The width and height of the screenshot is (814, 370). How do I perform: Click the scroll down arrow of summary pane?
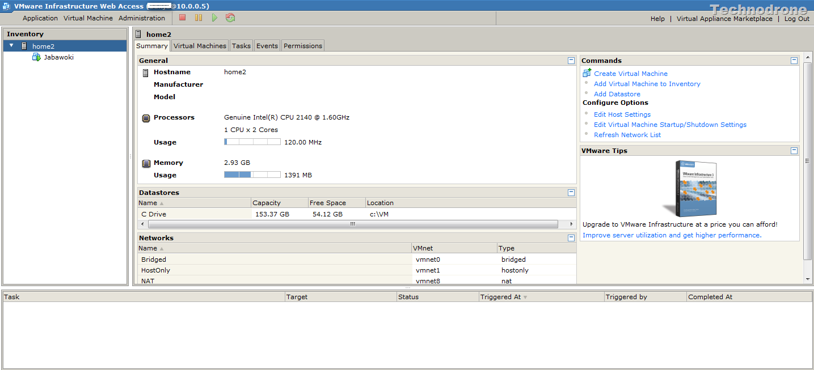tap(808, 279)
